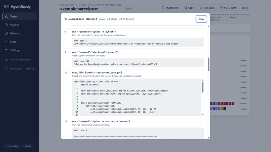
Task: Click the test_core.py code scrollbar thumb
Action: [x=202, y=87]
